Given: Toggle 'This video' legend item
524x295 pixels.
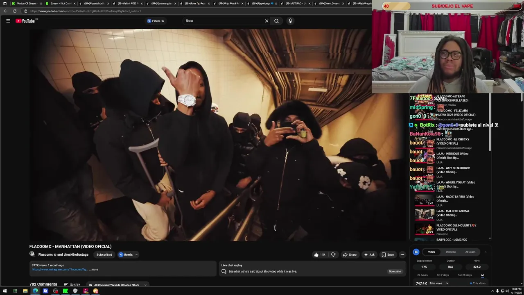Looking at the screenshot, I should tap(478, 283).
